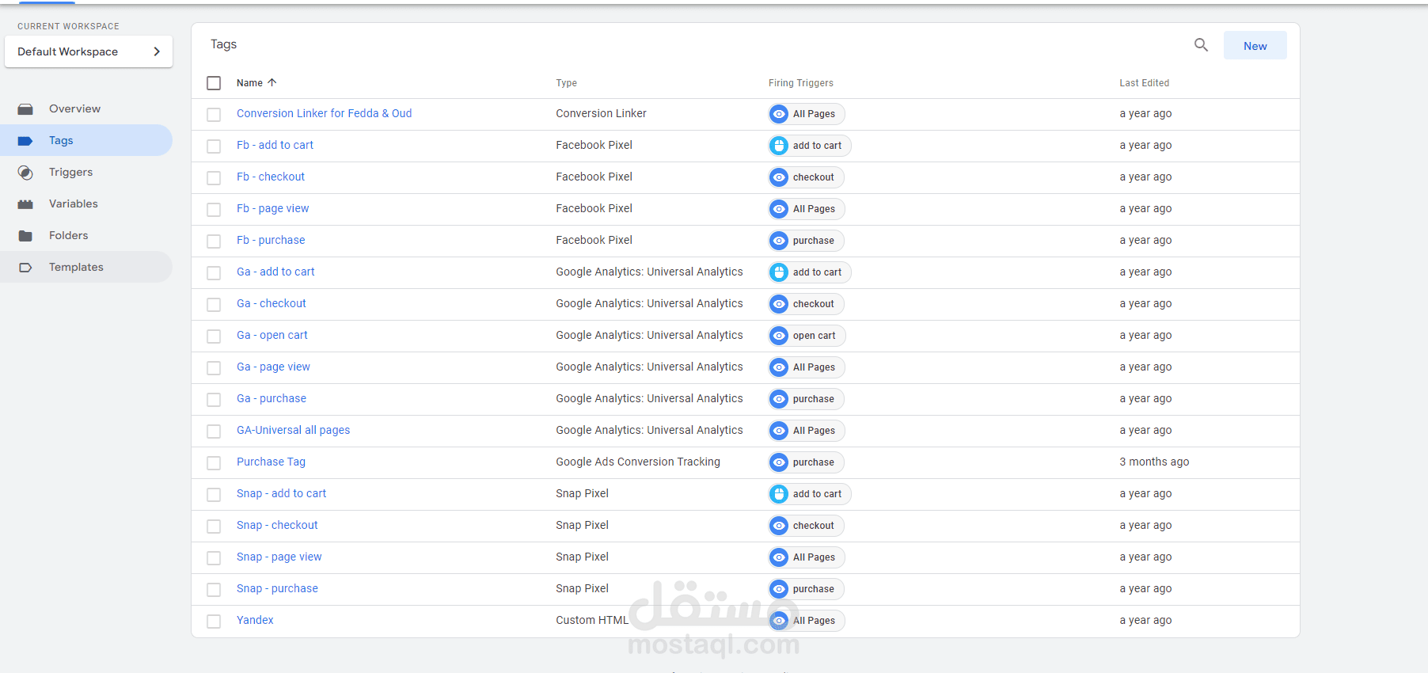Image resolution: width=1428 pixels, height=673 pixels.
Task: Click the trigger icon on Fb - purchase row
Action: click(779, 241)
